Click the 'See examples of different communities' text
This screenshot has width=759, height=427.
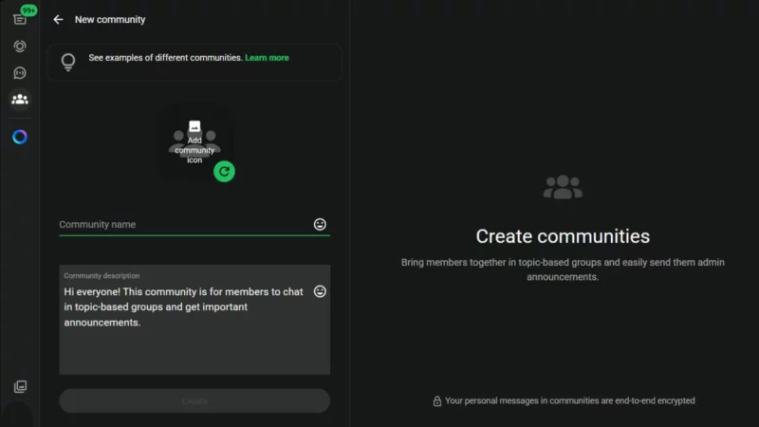pos(165,58)
